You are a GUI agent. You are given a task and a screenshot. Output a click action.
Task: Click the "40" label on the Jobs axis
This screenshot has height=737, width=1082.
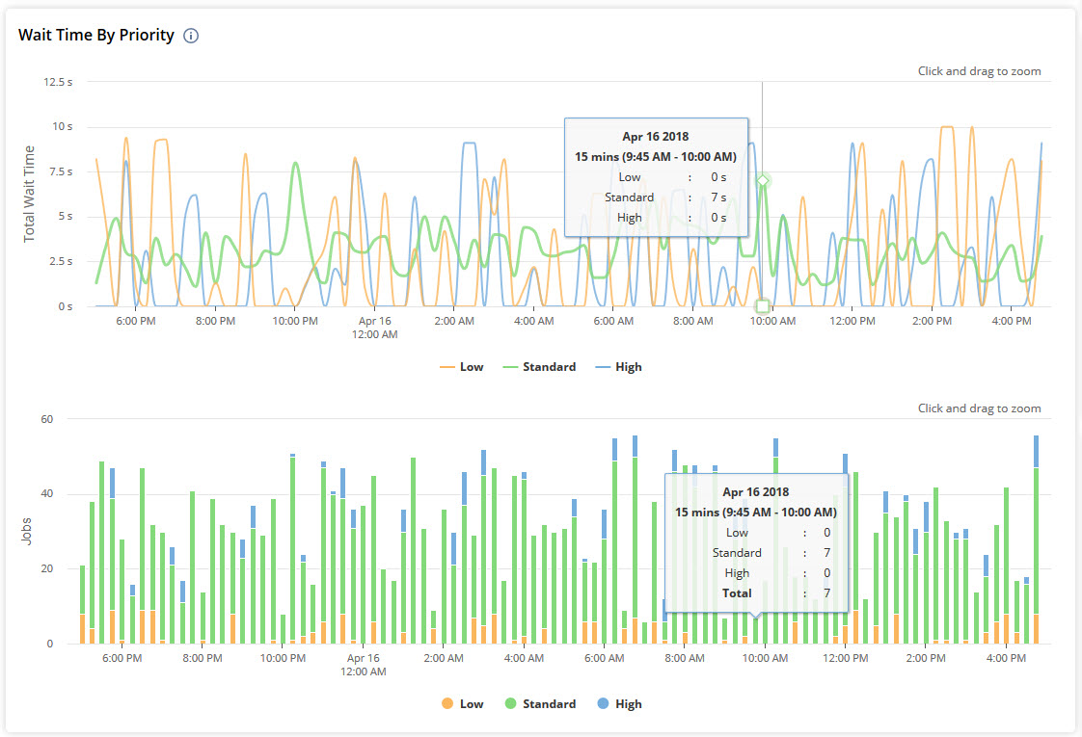47,493
